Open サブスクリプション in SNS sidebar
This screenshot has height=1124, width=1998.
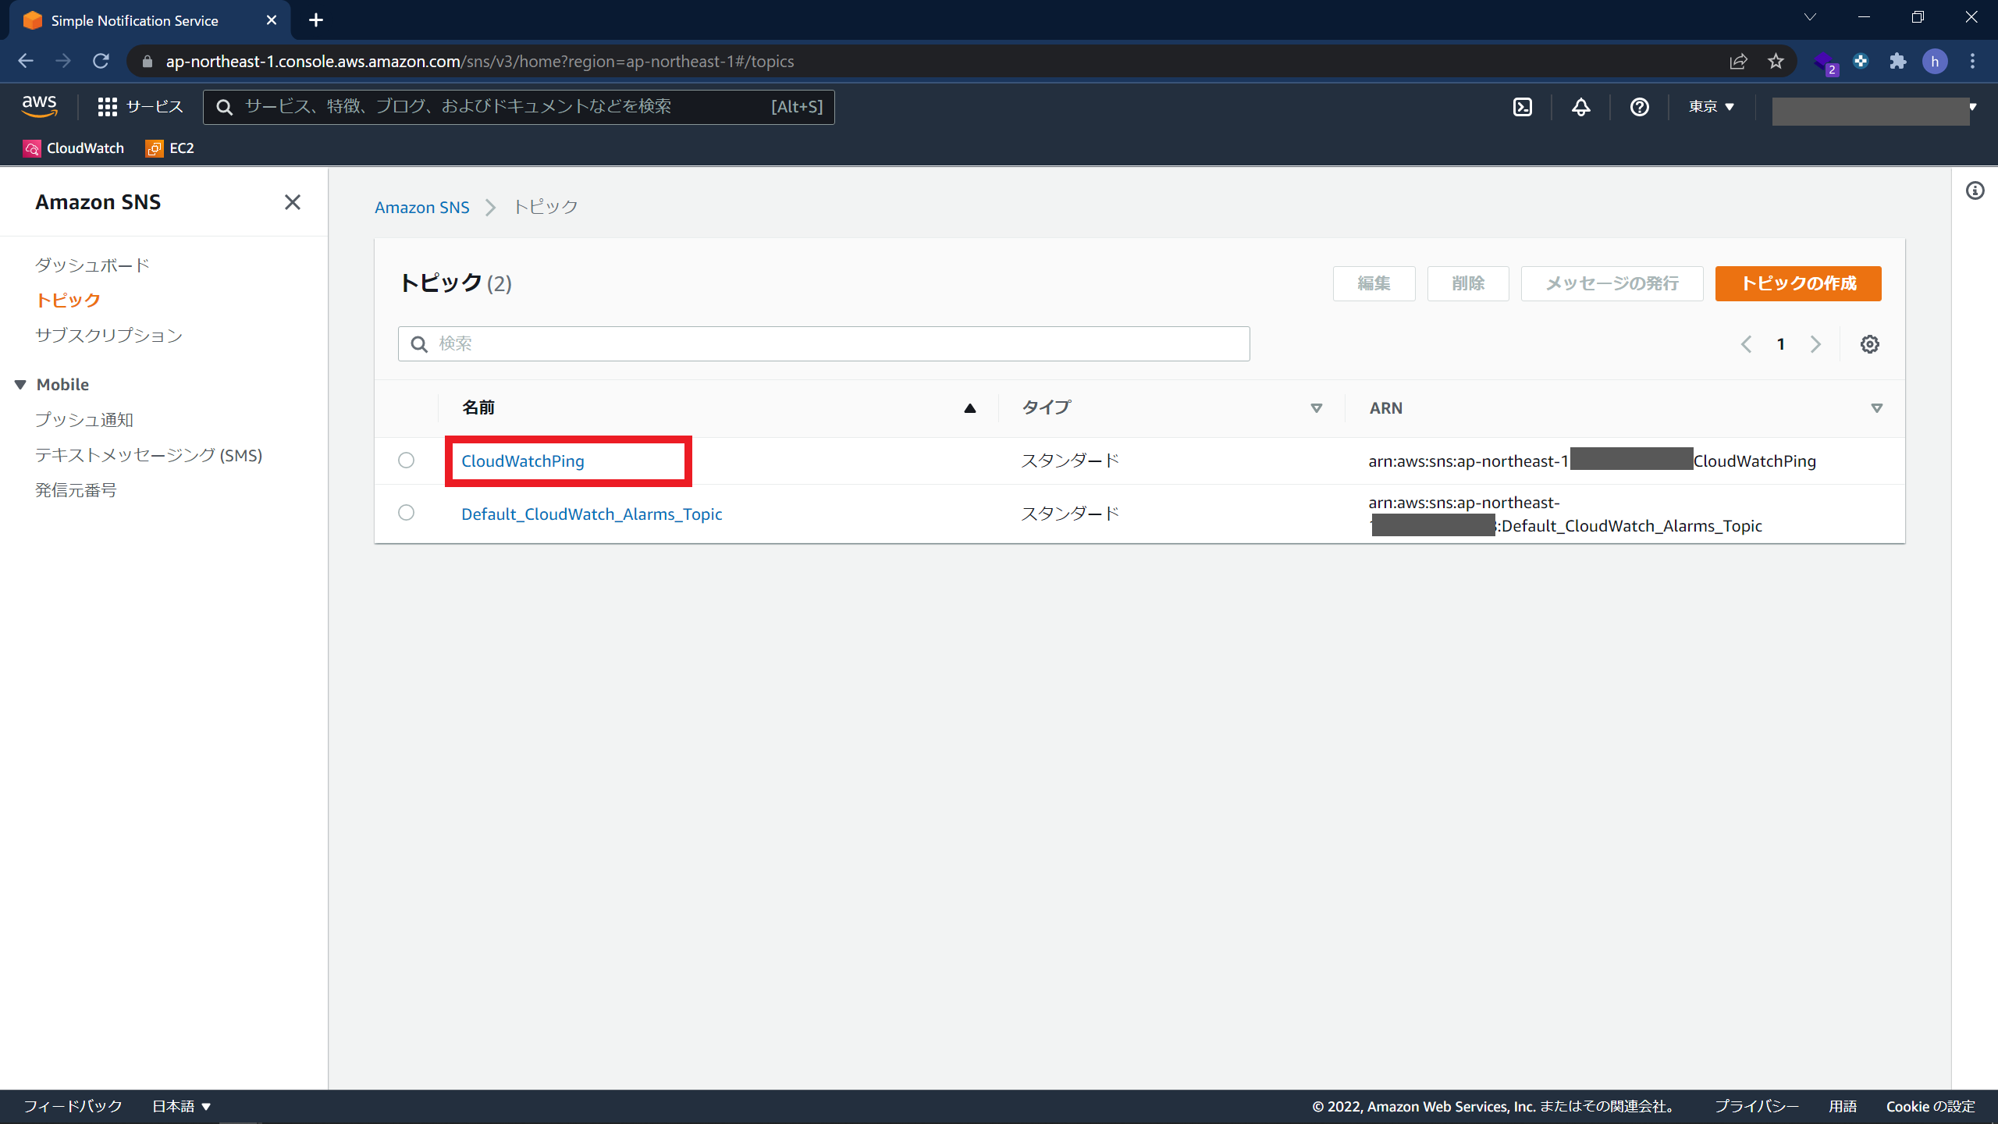pos(108,336)
